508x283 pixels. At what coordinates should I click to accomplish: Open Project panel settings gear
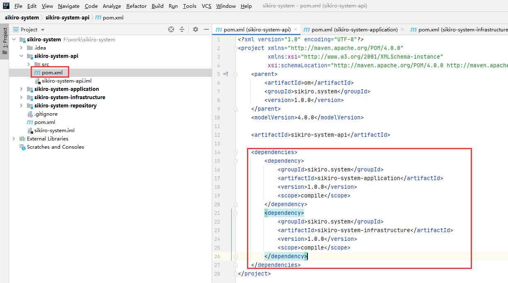pyautogui.click(x=196, y=29)
